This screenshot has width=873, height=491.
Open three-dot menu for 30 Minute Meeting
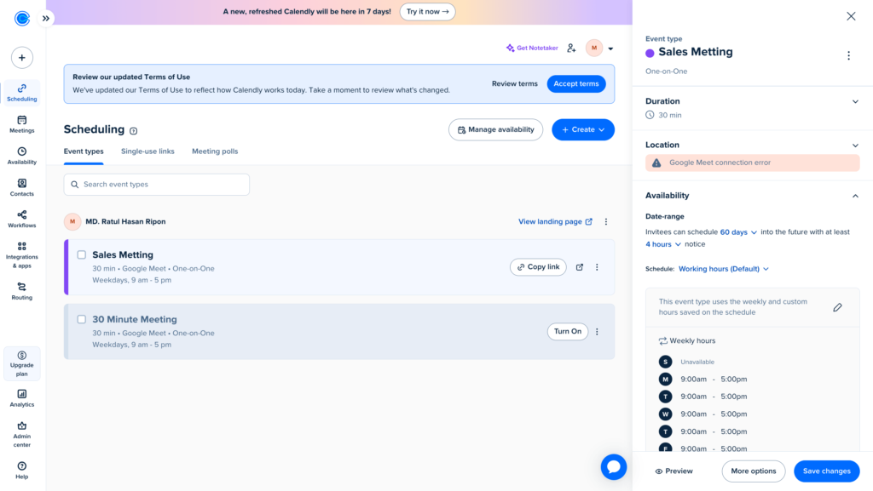click(x=597, y=332)
